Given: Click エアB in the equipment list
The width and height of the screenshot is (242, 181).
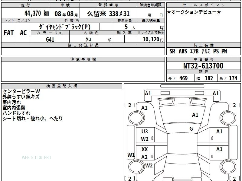Looking at the screenshot, I should point(194,51).
